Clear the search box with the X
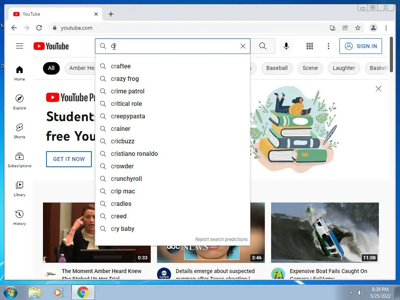This screenshot has height=300, width=400. [x=243, y=46]
